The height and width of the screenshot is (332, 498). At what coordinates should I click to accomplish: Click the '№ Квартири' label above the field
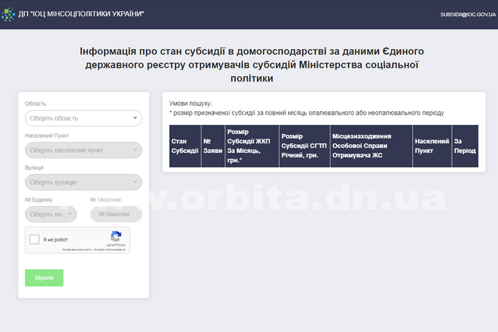(106, 200)
